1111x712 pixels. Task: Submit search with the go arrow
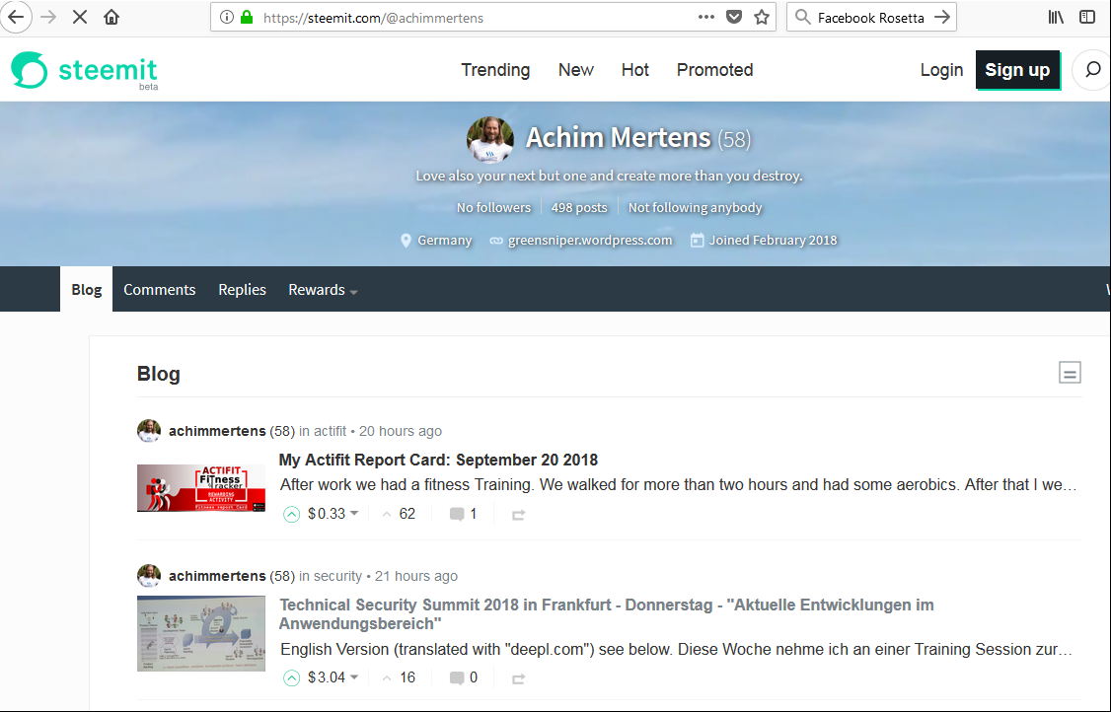(941, 17)
